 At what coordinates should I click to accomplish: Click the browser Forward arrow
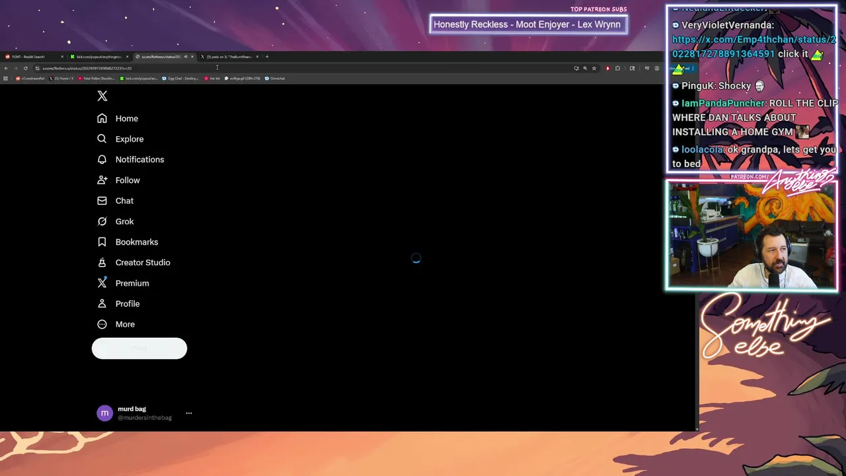point(16,68)
